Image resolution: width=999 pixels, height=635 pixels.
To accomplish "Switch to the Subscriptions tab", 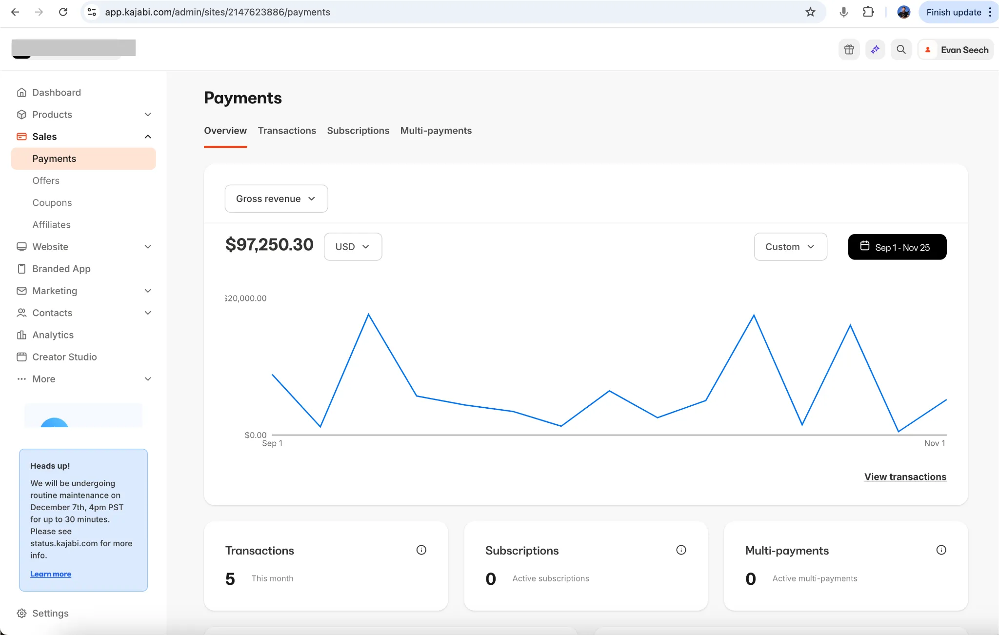I will click(x=358, y=131).
